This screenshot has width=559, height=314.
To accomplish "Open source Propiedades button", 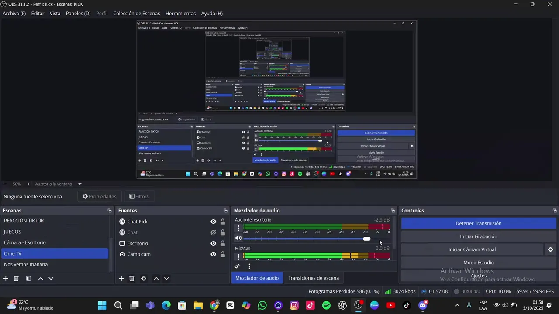I will tap(100, 197).
